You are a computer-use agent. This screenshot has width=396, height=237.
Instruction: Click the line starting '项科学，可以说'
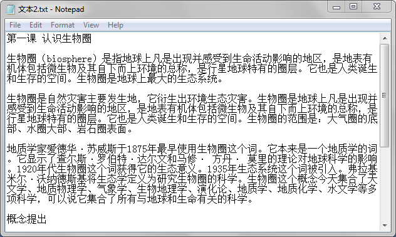coord(130,199)
